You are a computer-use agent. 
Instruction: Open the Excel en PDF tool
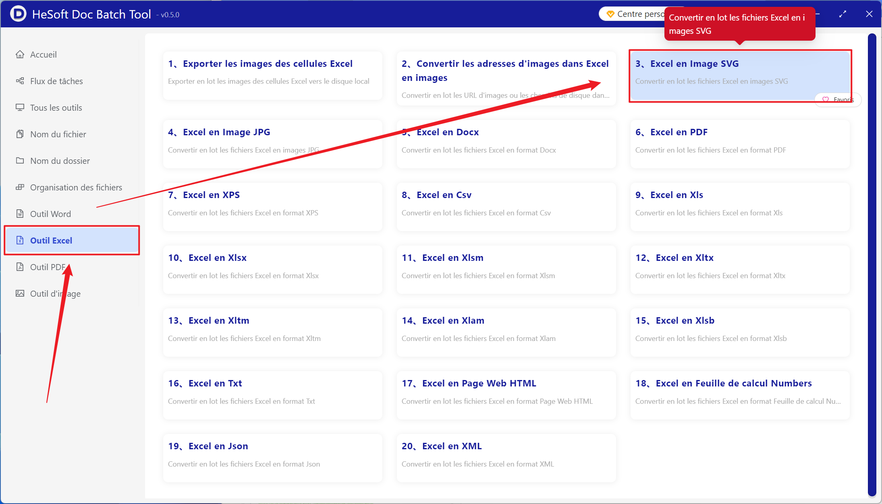(x=740, y=144)
